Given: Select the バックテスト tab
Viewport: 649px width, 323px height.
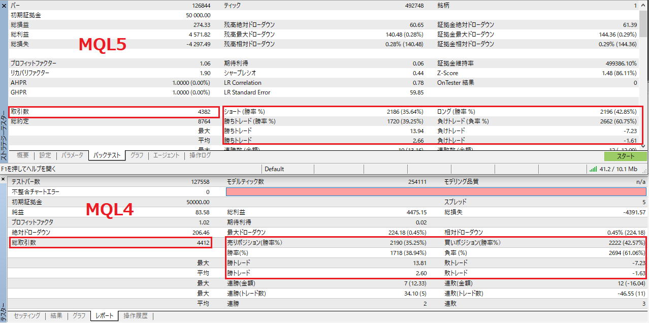Looking at the screenshot, I should click(107, 155).
